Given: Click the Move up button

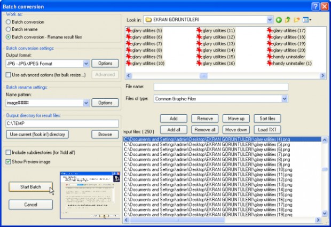Looking at the screenshot, I should click(236, 119).
